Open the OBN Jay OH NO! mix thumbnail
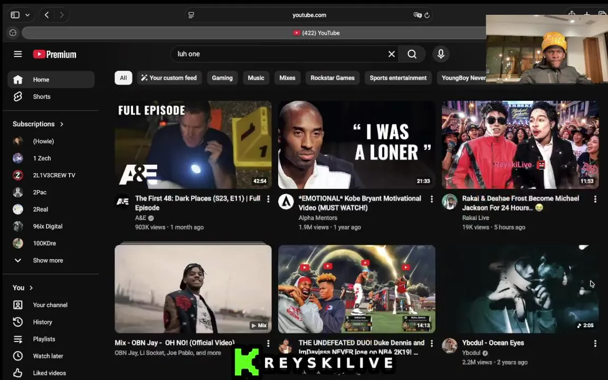Screen dimensions: 608x380 [x=193, y=289]
